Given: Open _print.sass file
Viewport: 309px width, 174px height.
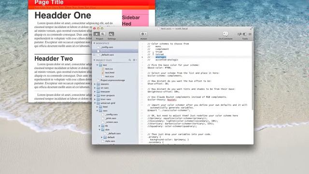Looking at the screenshot, I should point(111,118).
